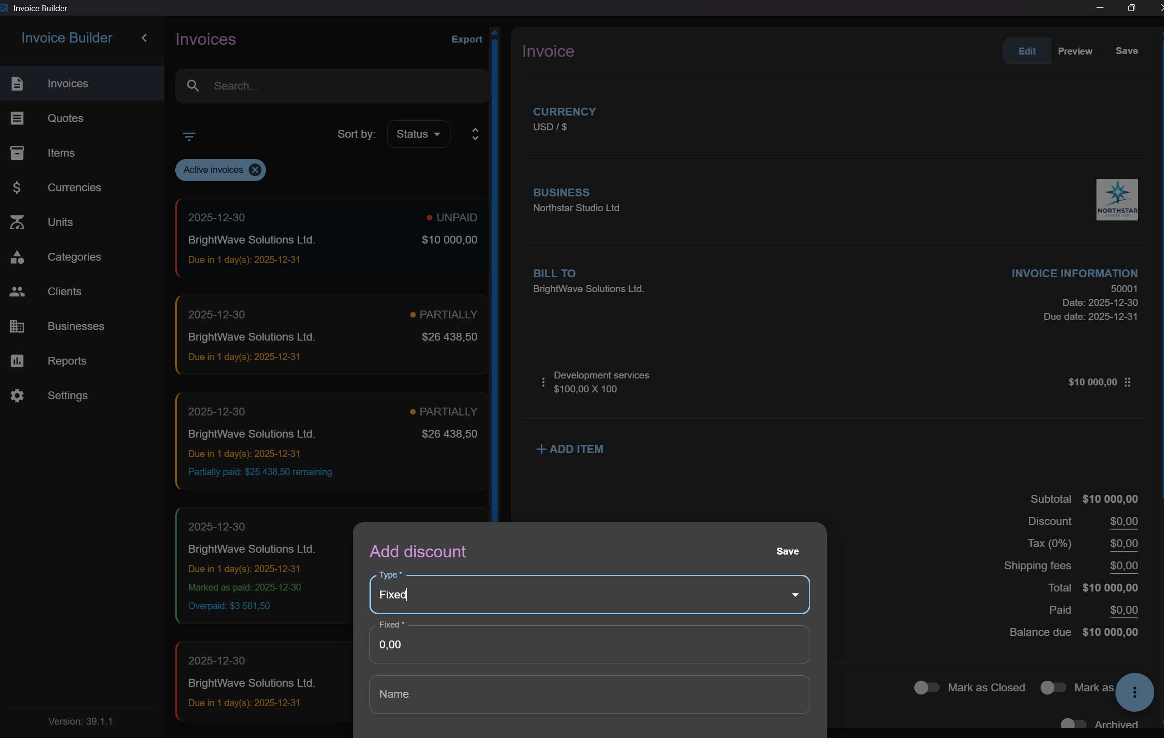1164x738 pixels.
Task: Open the invoice list filter icon
Action: tap(189, 137)
